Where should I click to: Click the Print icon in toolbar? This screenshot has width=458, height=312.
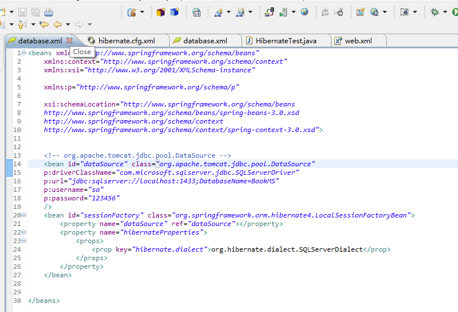(x=49, y=13)
